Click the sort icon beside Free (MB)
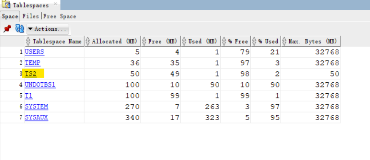 pos(144,42)
